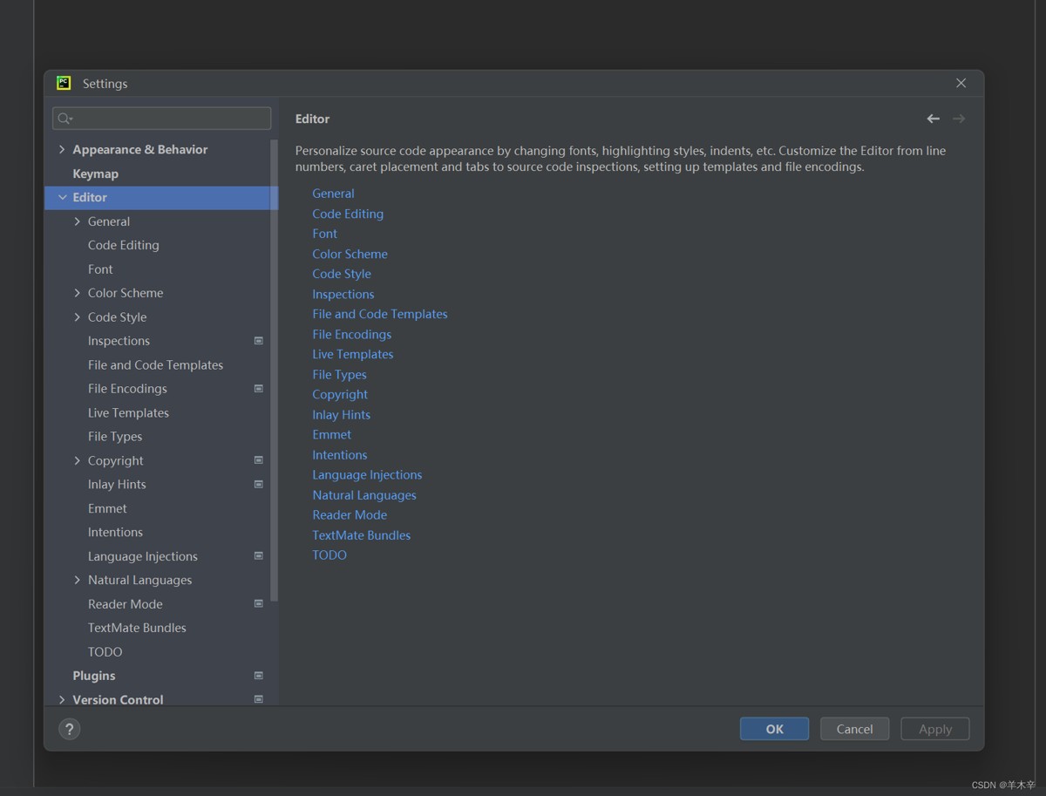Open the TODO link
The image size is (1046, 796).
click(x=329, y=554)
